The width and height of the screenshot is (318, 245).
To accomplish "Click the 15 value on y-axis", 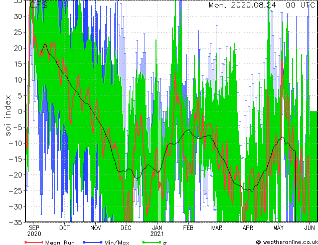I will (x=18, y=64).
